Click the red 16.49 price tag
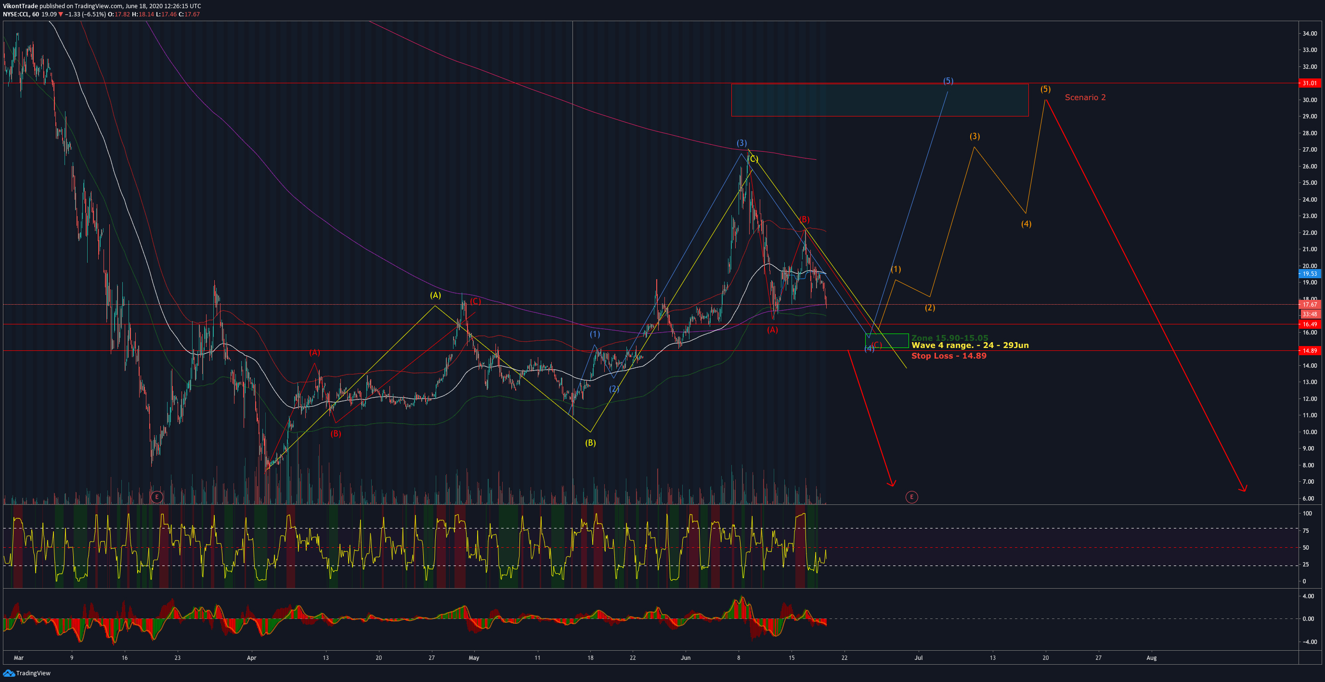Screen dimensions: 1325x682 pos(1310,324)
